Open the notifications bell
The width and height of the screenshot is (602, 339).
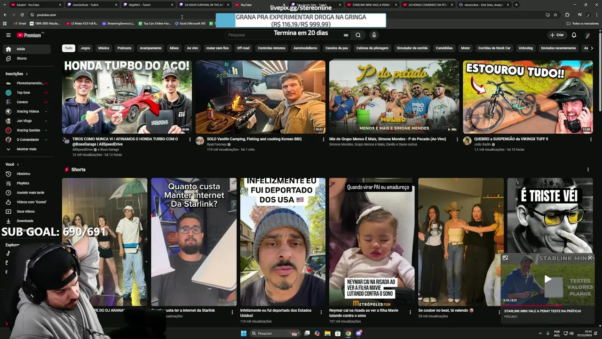(574, 35)
